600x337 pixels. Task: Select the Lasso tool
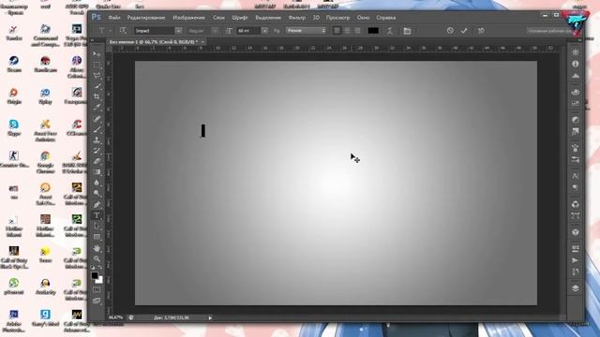[97, 75]
